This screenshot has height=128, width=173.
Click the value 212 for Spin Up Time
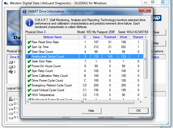click(96, 47)
